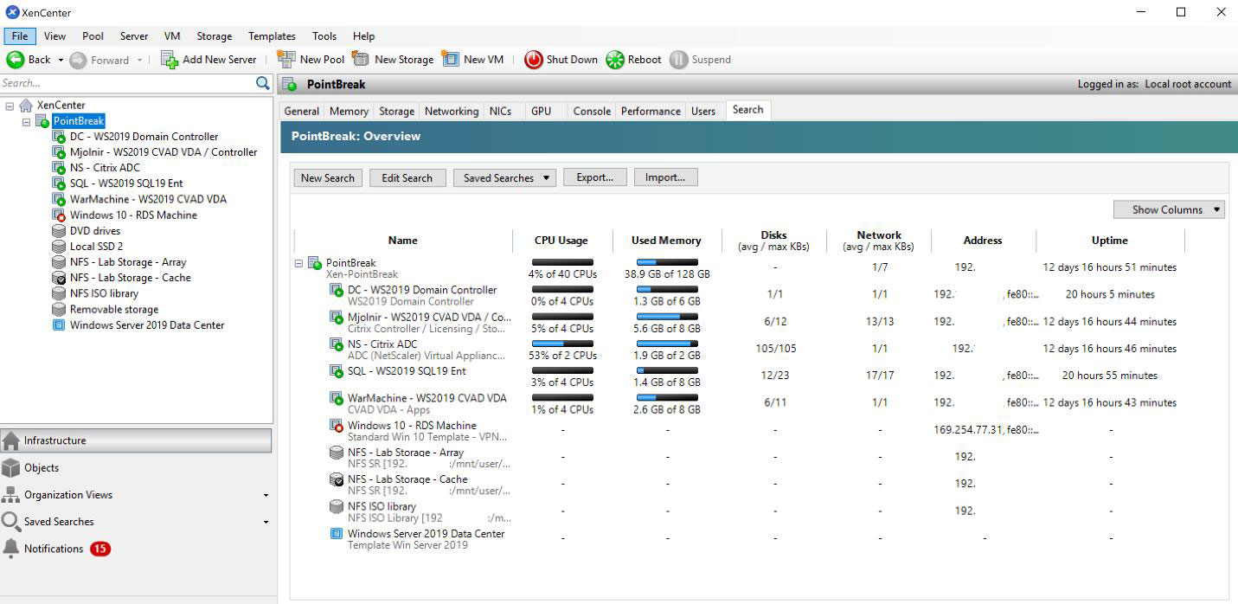Expand Saved Searches sidebar arrow
Image resolution: width=1238 pixels, height=604 pixels.
[x=266, y=523]
